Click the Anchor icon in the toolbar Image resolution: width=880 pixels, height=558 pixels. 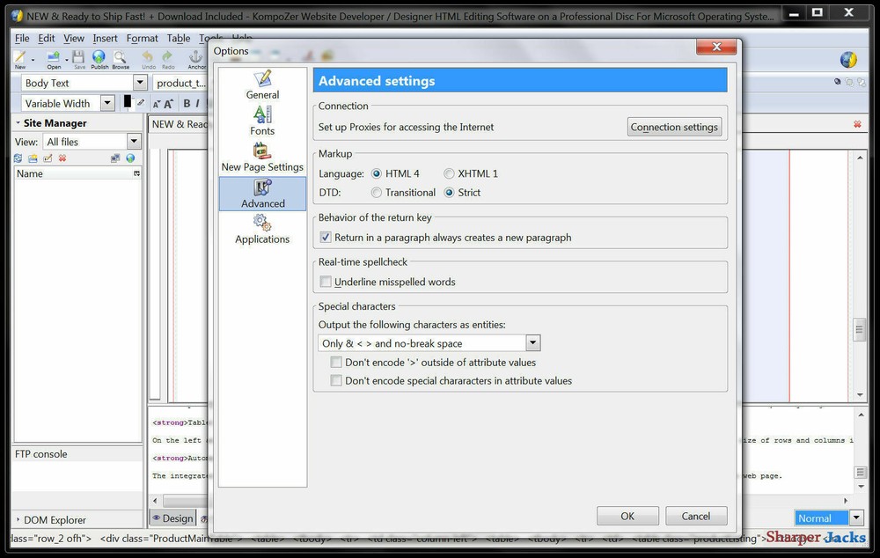click(x=195, y=58)
